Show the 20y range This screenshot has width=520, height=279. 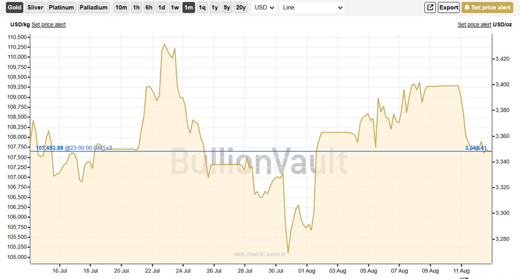coord(240,7)
